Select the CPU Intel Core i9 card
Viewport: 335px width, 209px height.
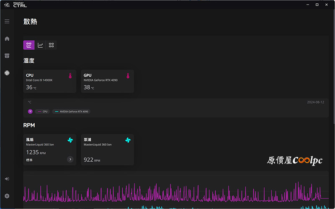click(50, 81)
